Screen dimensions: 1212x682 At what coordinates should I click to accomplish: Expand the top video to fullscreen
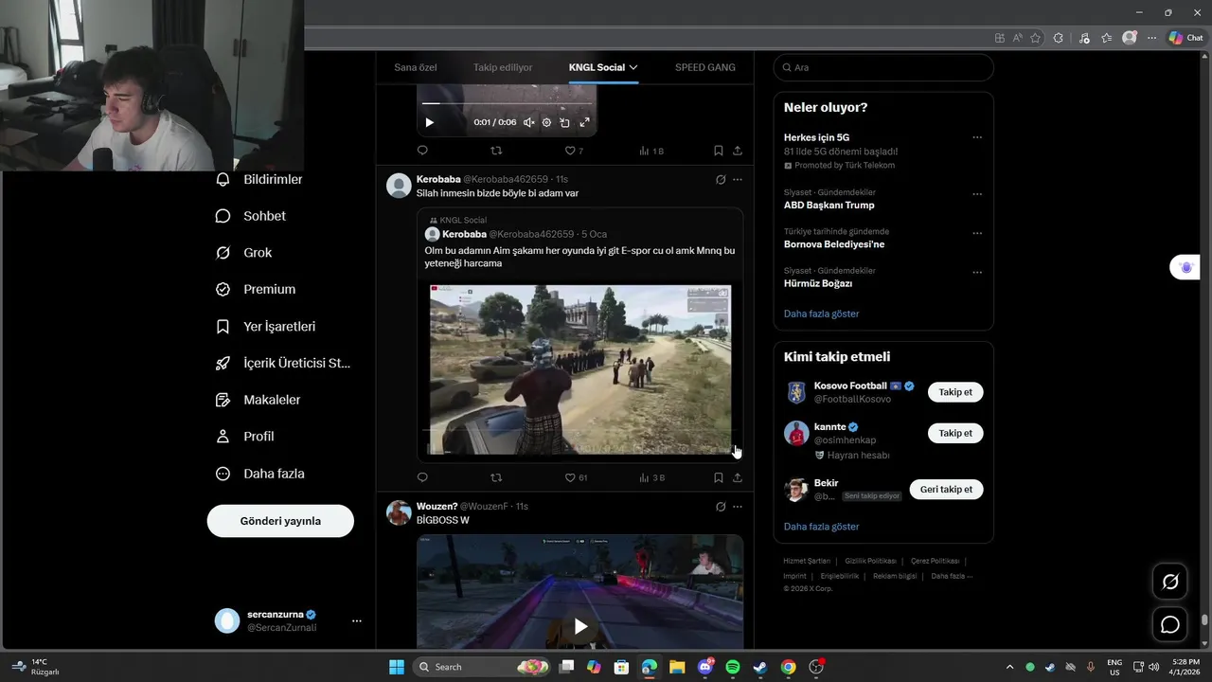[584, 122]
